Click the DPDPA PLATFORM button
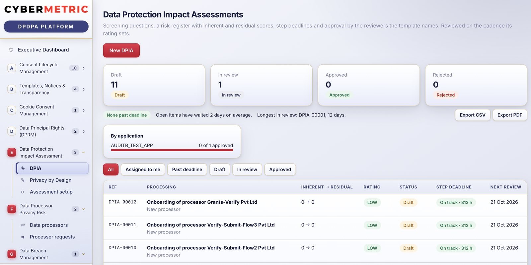 pos(46,27)
